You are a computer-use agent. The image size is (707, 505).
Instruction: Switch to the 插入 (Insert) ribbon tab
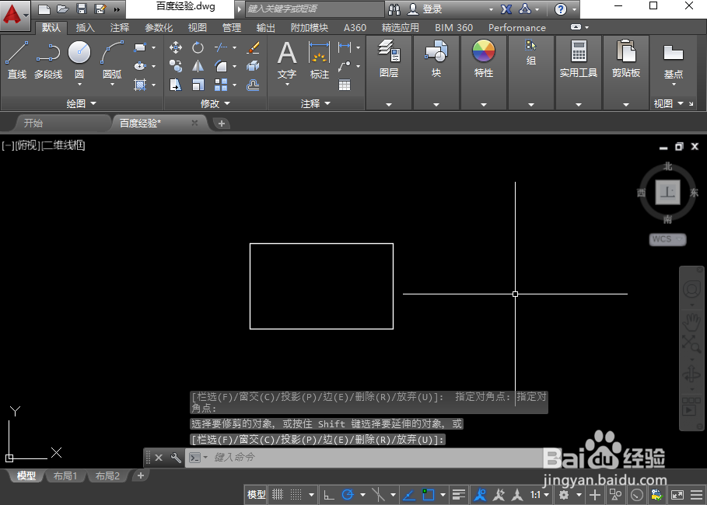point(86,27)
